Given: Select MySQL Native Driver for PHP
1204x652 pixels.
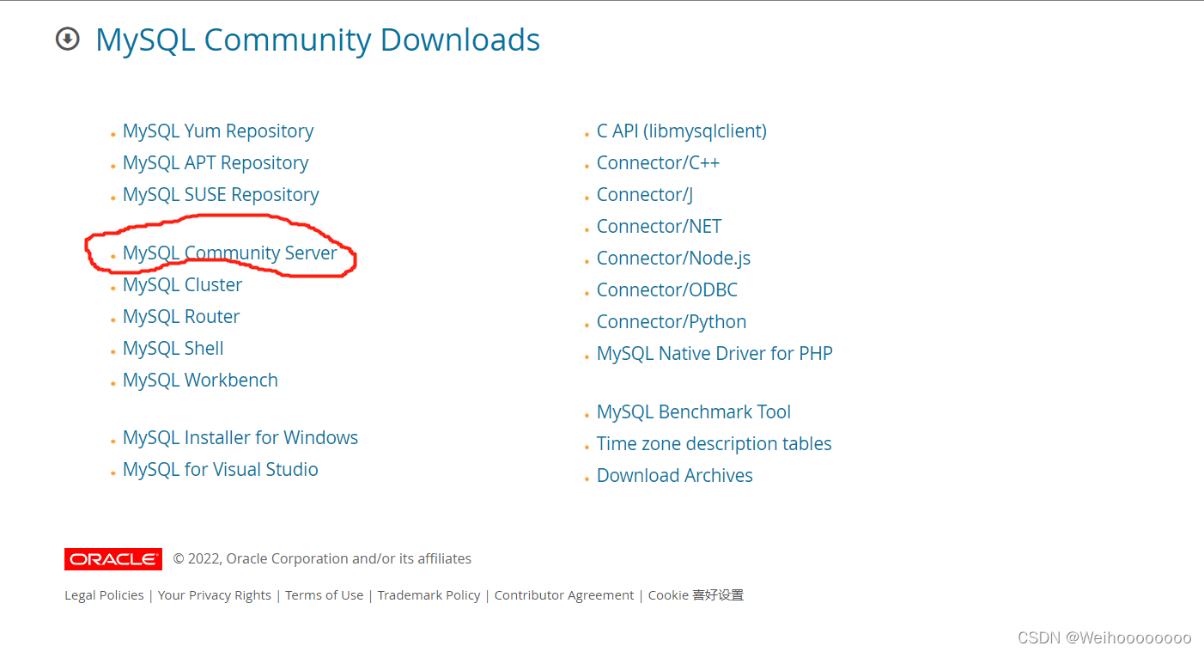Looking at the screenshot, I should tap(714, 354).
